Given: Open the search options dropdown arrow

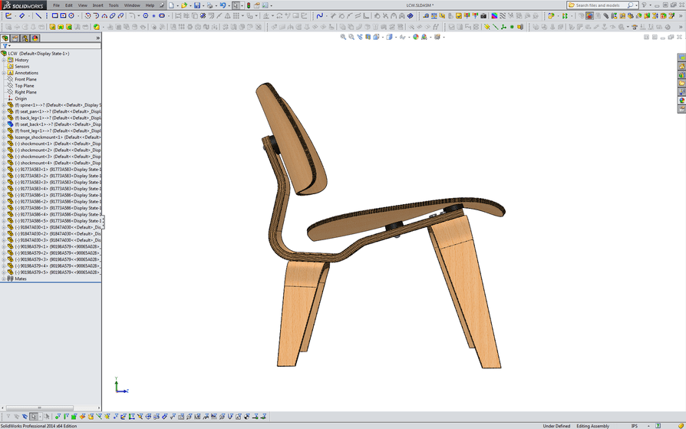Looking at the screenshot, I should [x=636, y=5].
